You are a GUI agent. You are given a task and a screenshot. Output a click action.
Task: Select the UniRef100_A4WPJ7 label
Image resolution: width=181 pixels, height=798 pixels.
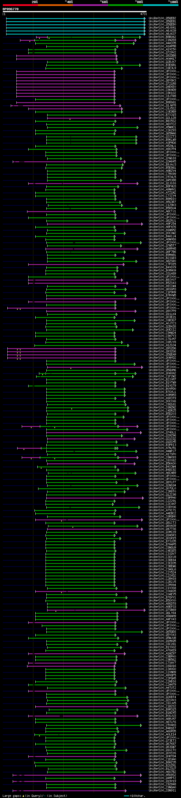162,451
